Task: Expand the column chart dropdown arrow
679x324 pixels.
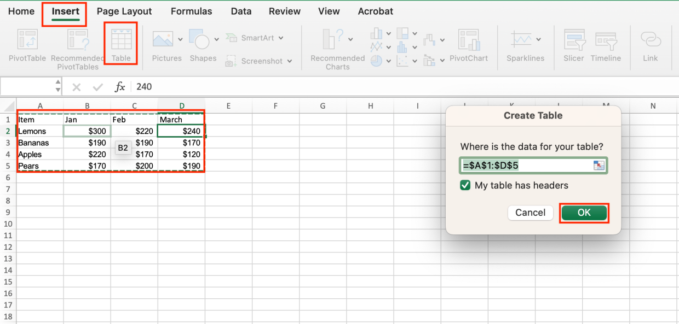Action: point(388,33)
